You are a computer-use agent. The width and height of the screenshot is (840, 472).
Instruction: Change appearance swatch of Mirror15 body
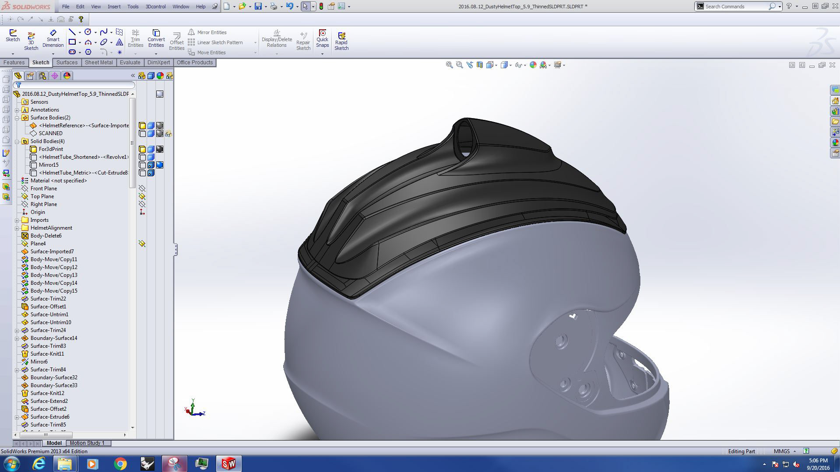pos(160,165)
